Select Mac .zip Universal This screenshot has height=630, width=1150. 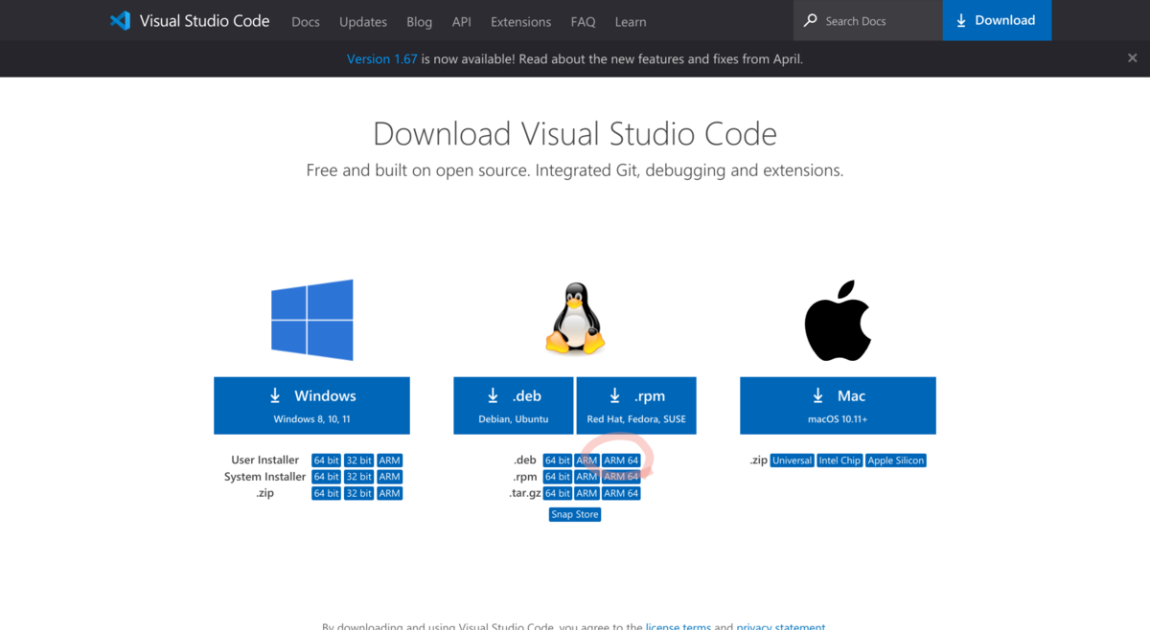793,461
